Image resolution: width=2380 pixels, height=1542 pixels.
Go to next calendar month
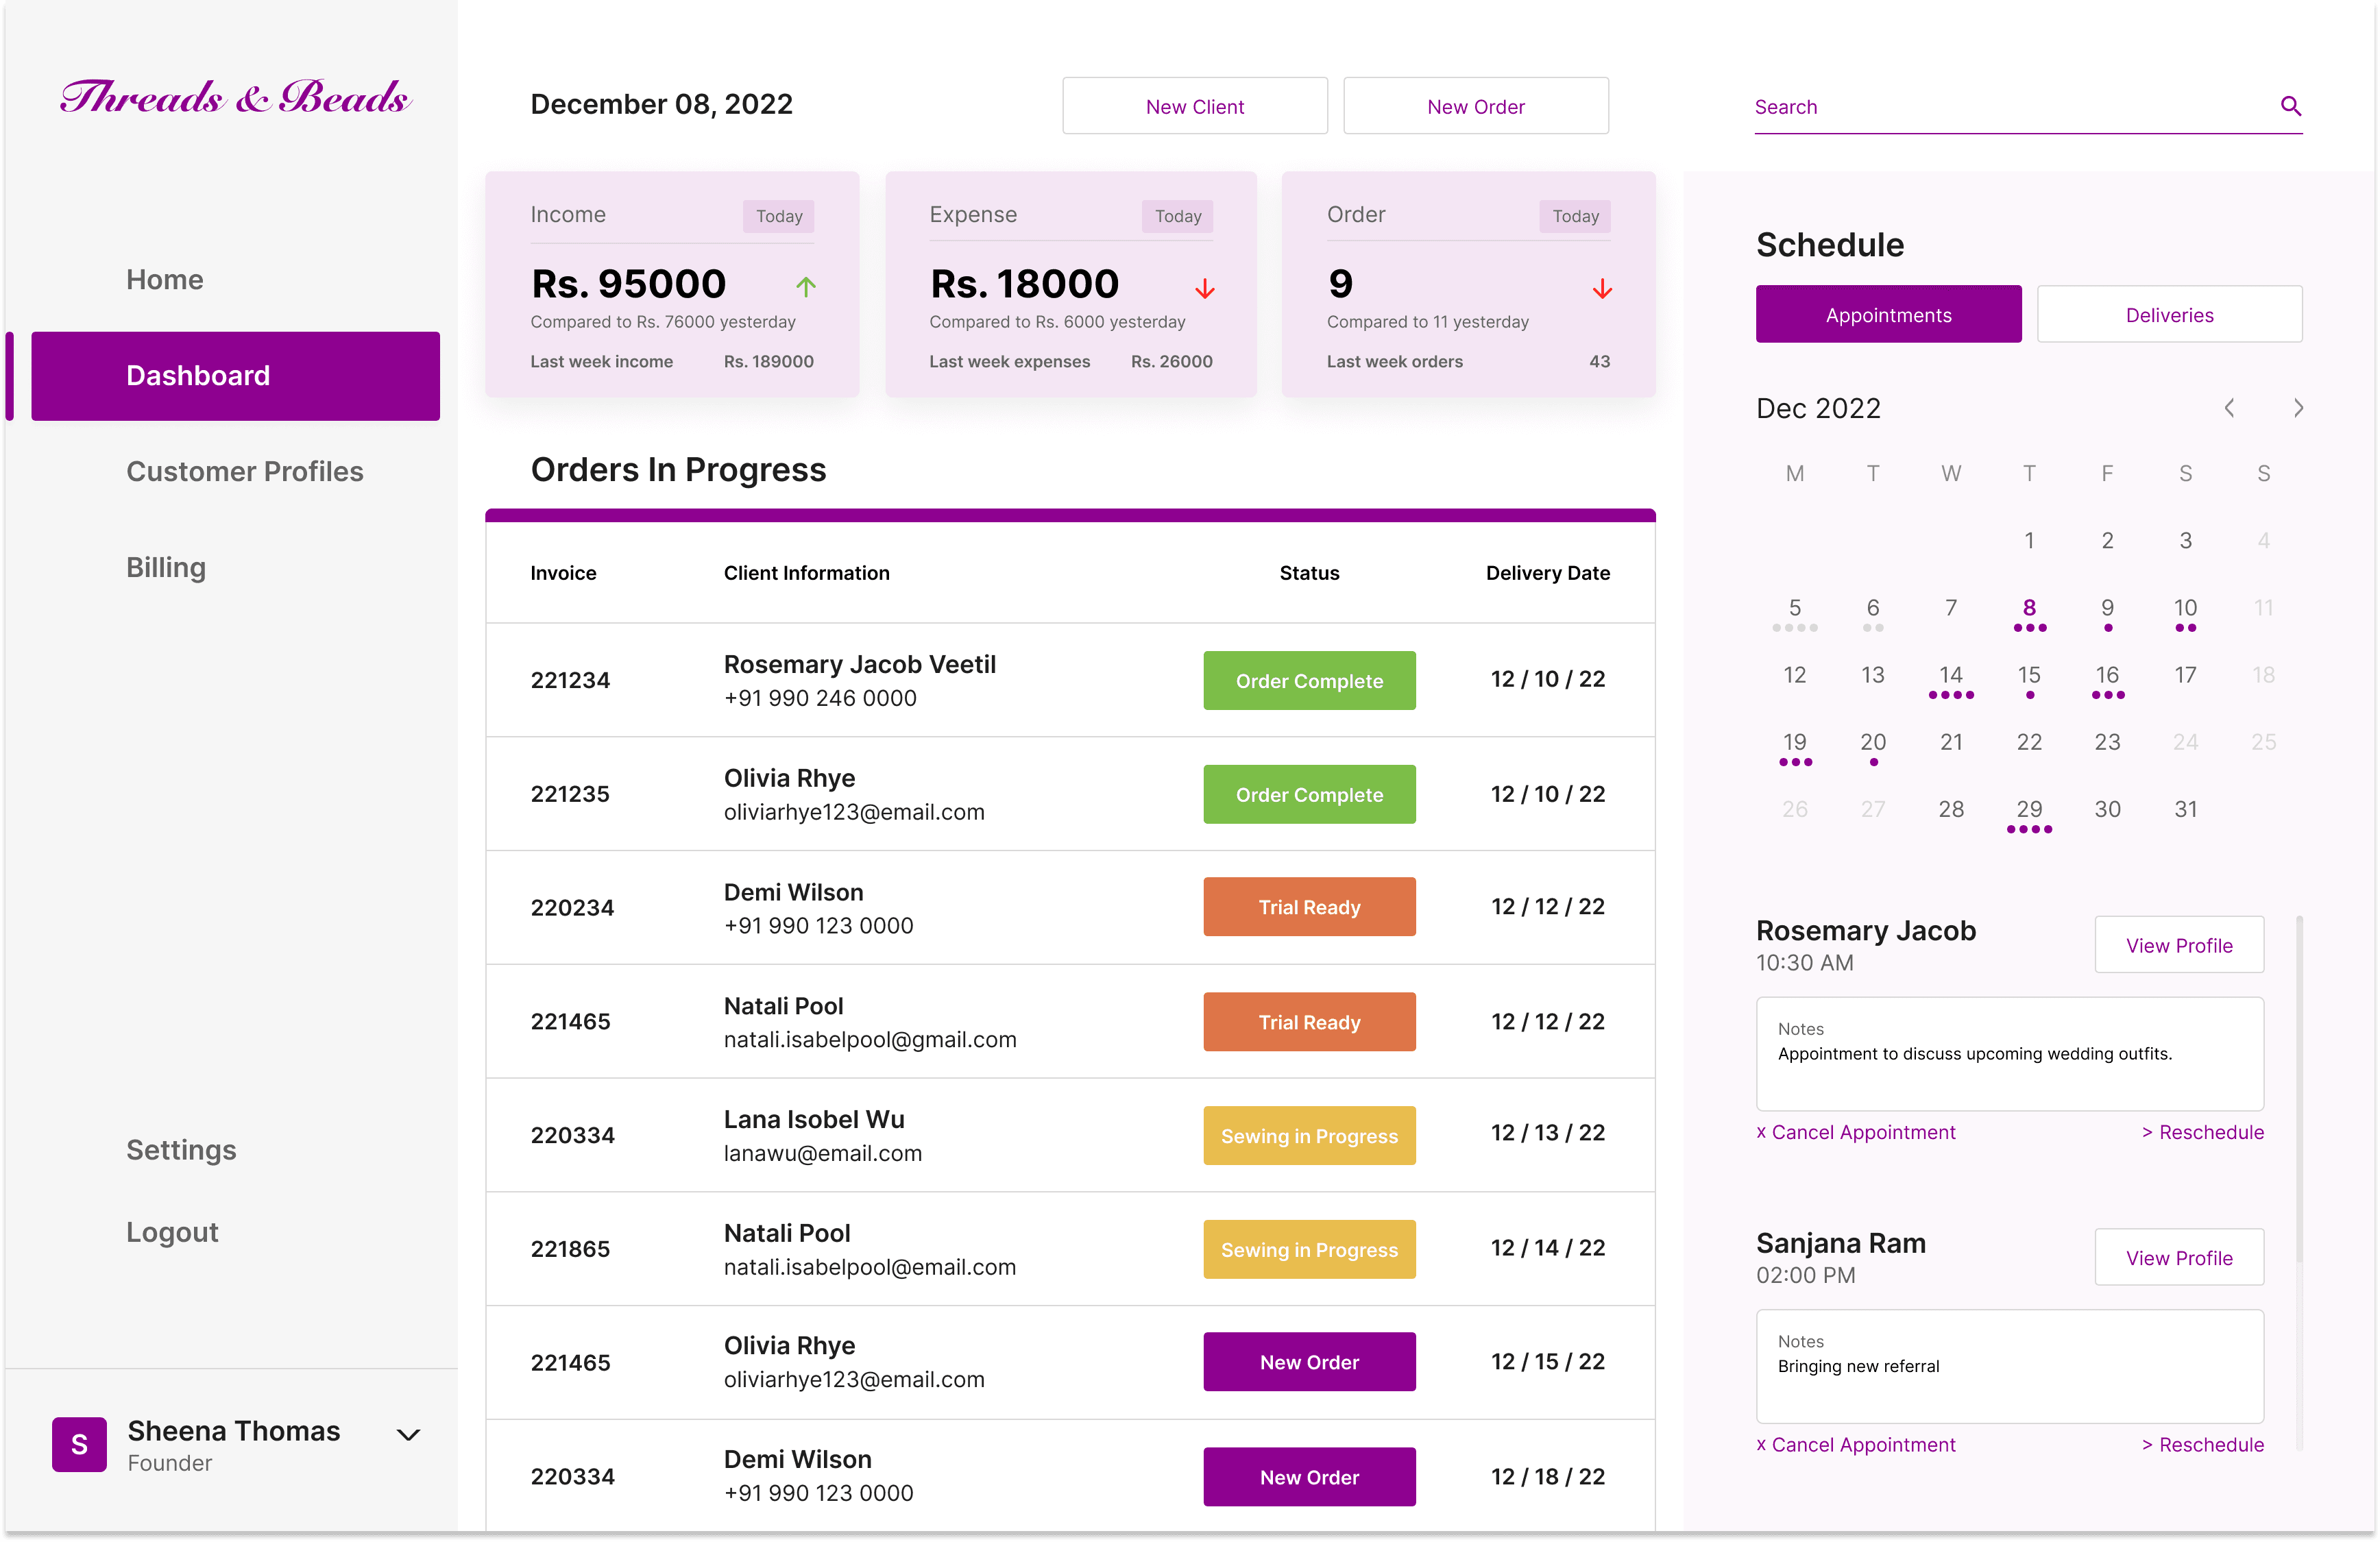[2298, 408]
